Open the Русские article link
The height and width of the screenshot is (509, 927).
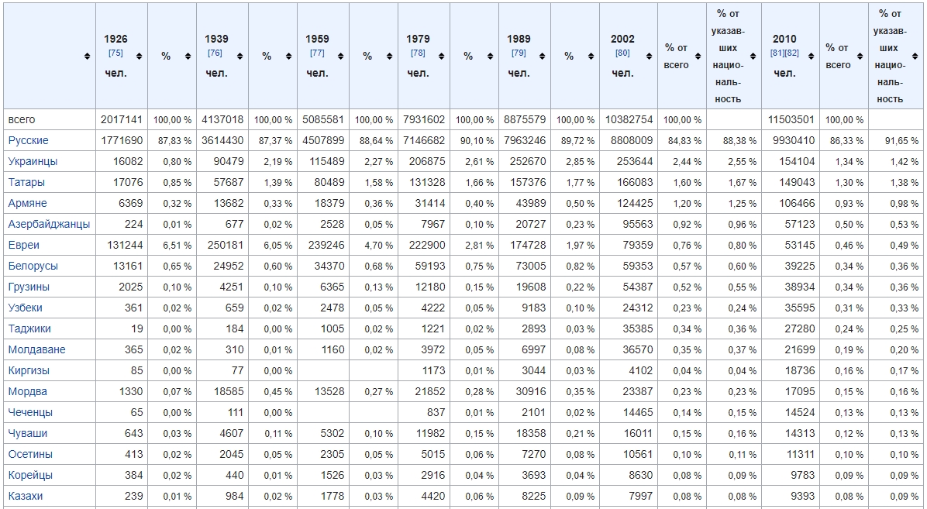28,140
